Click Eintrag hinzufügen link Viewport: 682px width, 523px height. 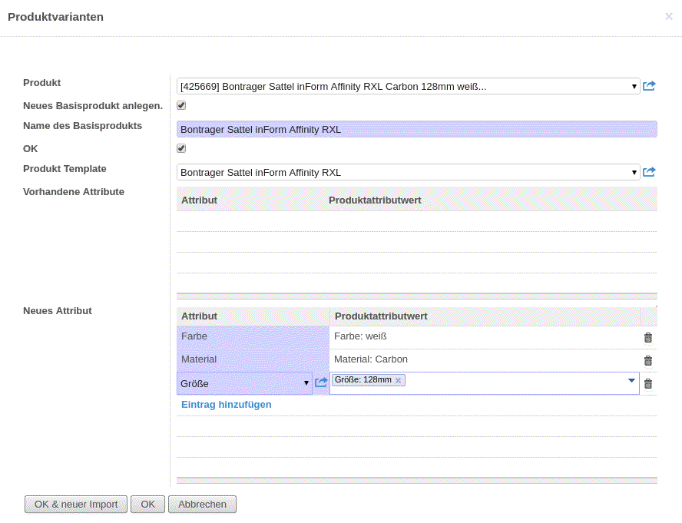[x=226, y=405]
